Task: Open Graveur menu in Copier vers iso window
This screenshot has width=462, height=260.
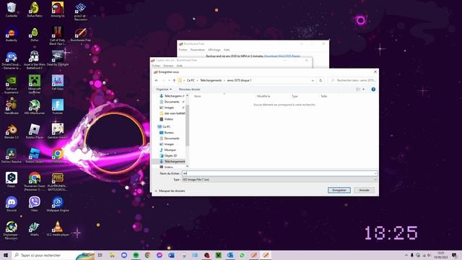Action: click(x=168, y=66)
